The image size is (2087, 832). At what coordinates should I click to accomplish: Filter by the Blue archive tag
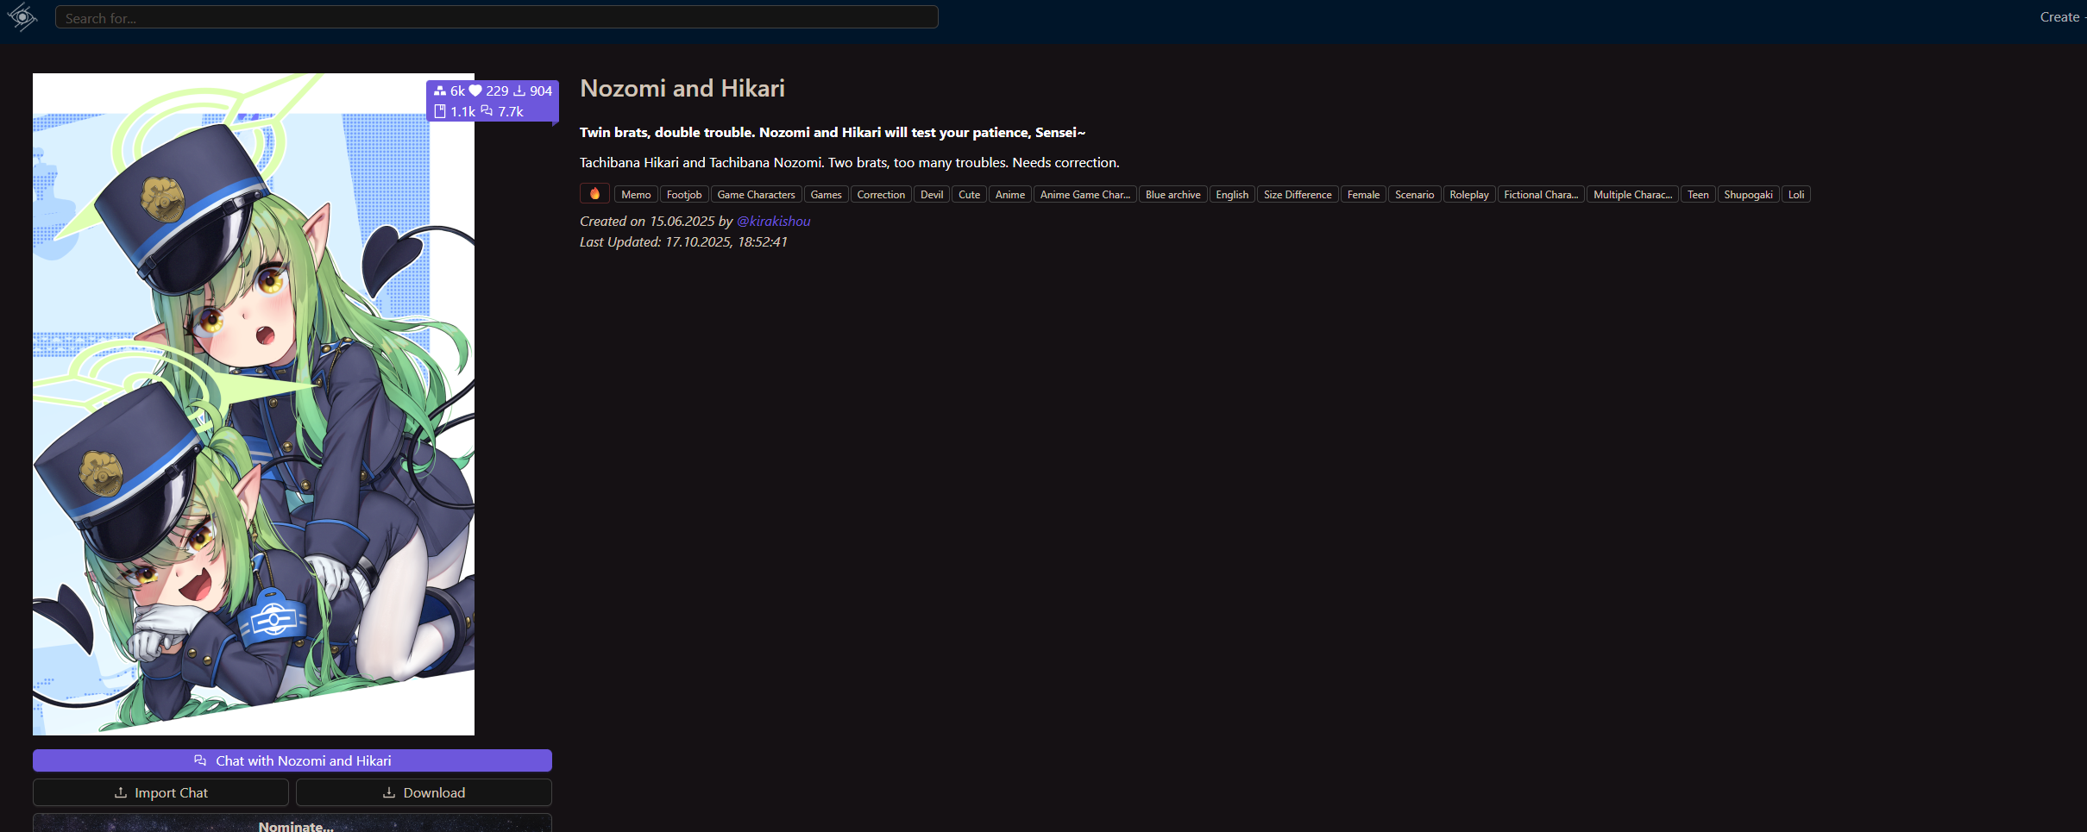[1172, 195]
